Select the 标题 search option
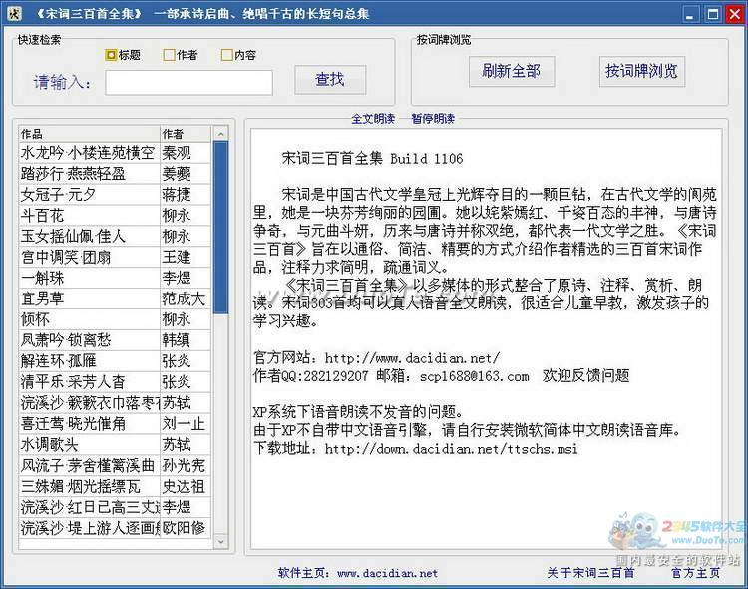Screen dimensions: 748x589 [x=123, y=55]
